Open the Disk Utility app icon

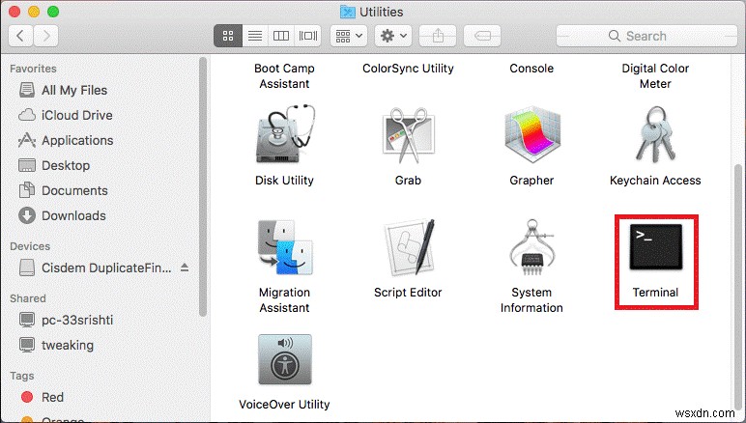(284, 134)
